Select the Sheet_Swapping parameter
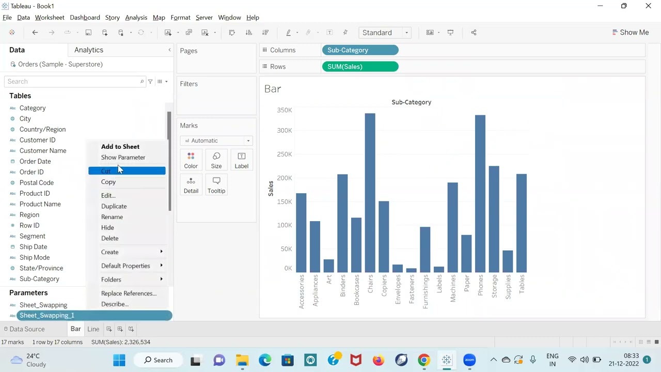This screenshot has height=372, width=661. [43, 305]
